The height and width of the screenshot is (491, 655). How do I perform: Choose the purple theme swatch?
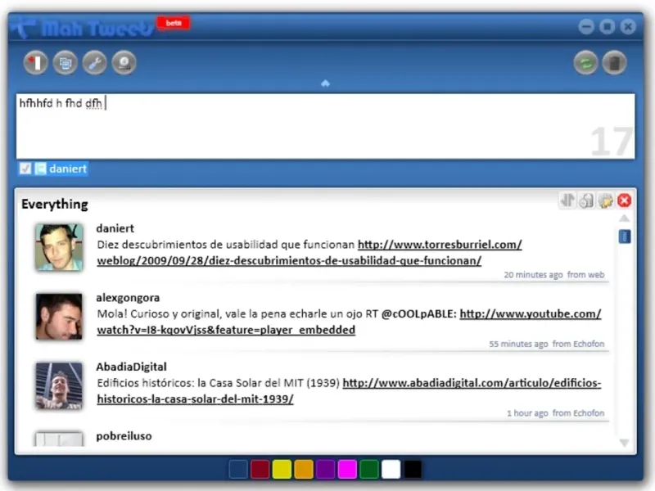[325, 469]
